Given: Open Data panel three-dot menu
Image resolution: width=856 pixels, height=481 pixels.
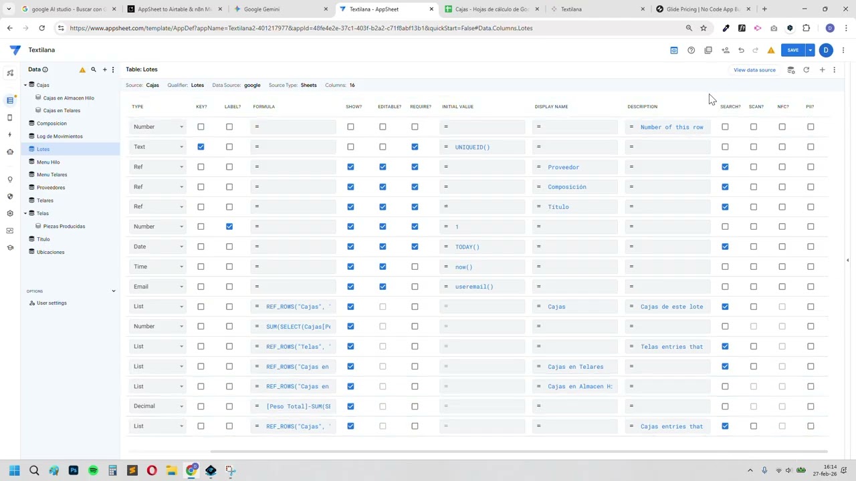Looking at the screenshot, I should pyautogui.click(x=113, y=69).
